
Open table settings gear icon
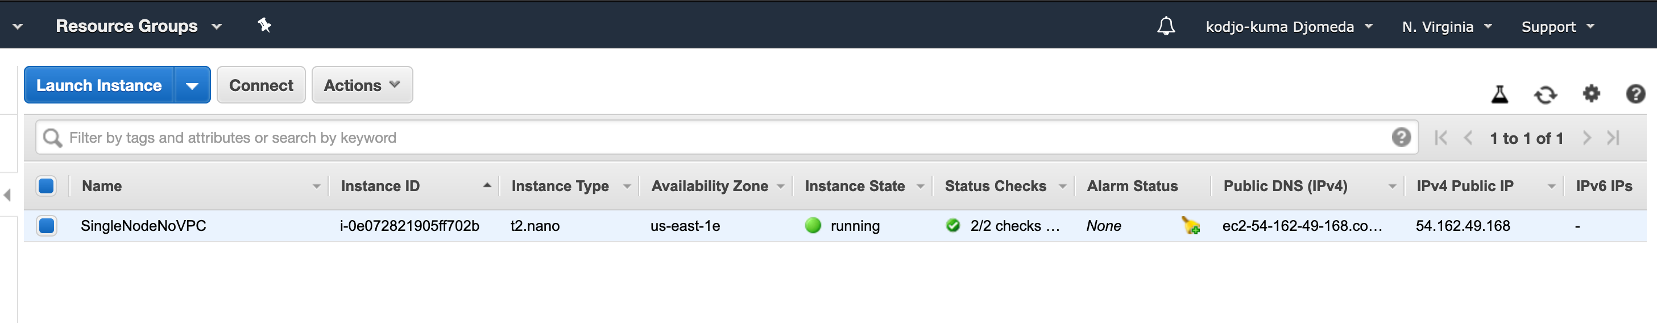click(x=1592, y=94)
